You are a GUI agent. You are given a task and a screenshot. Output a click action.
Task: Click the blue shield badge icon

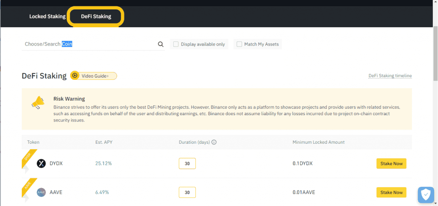pos(426,194)
